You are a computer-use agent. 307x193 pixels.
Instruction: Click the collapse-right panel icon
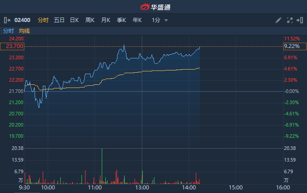pos(300,20)
